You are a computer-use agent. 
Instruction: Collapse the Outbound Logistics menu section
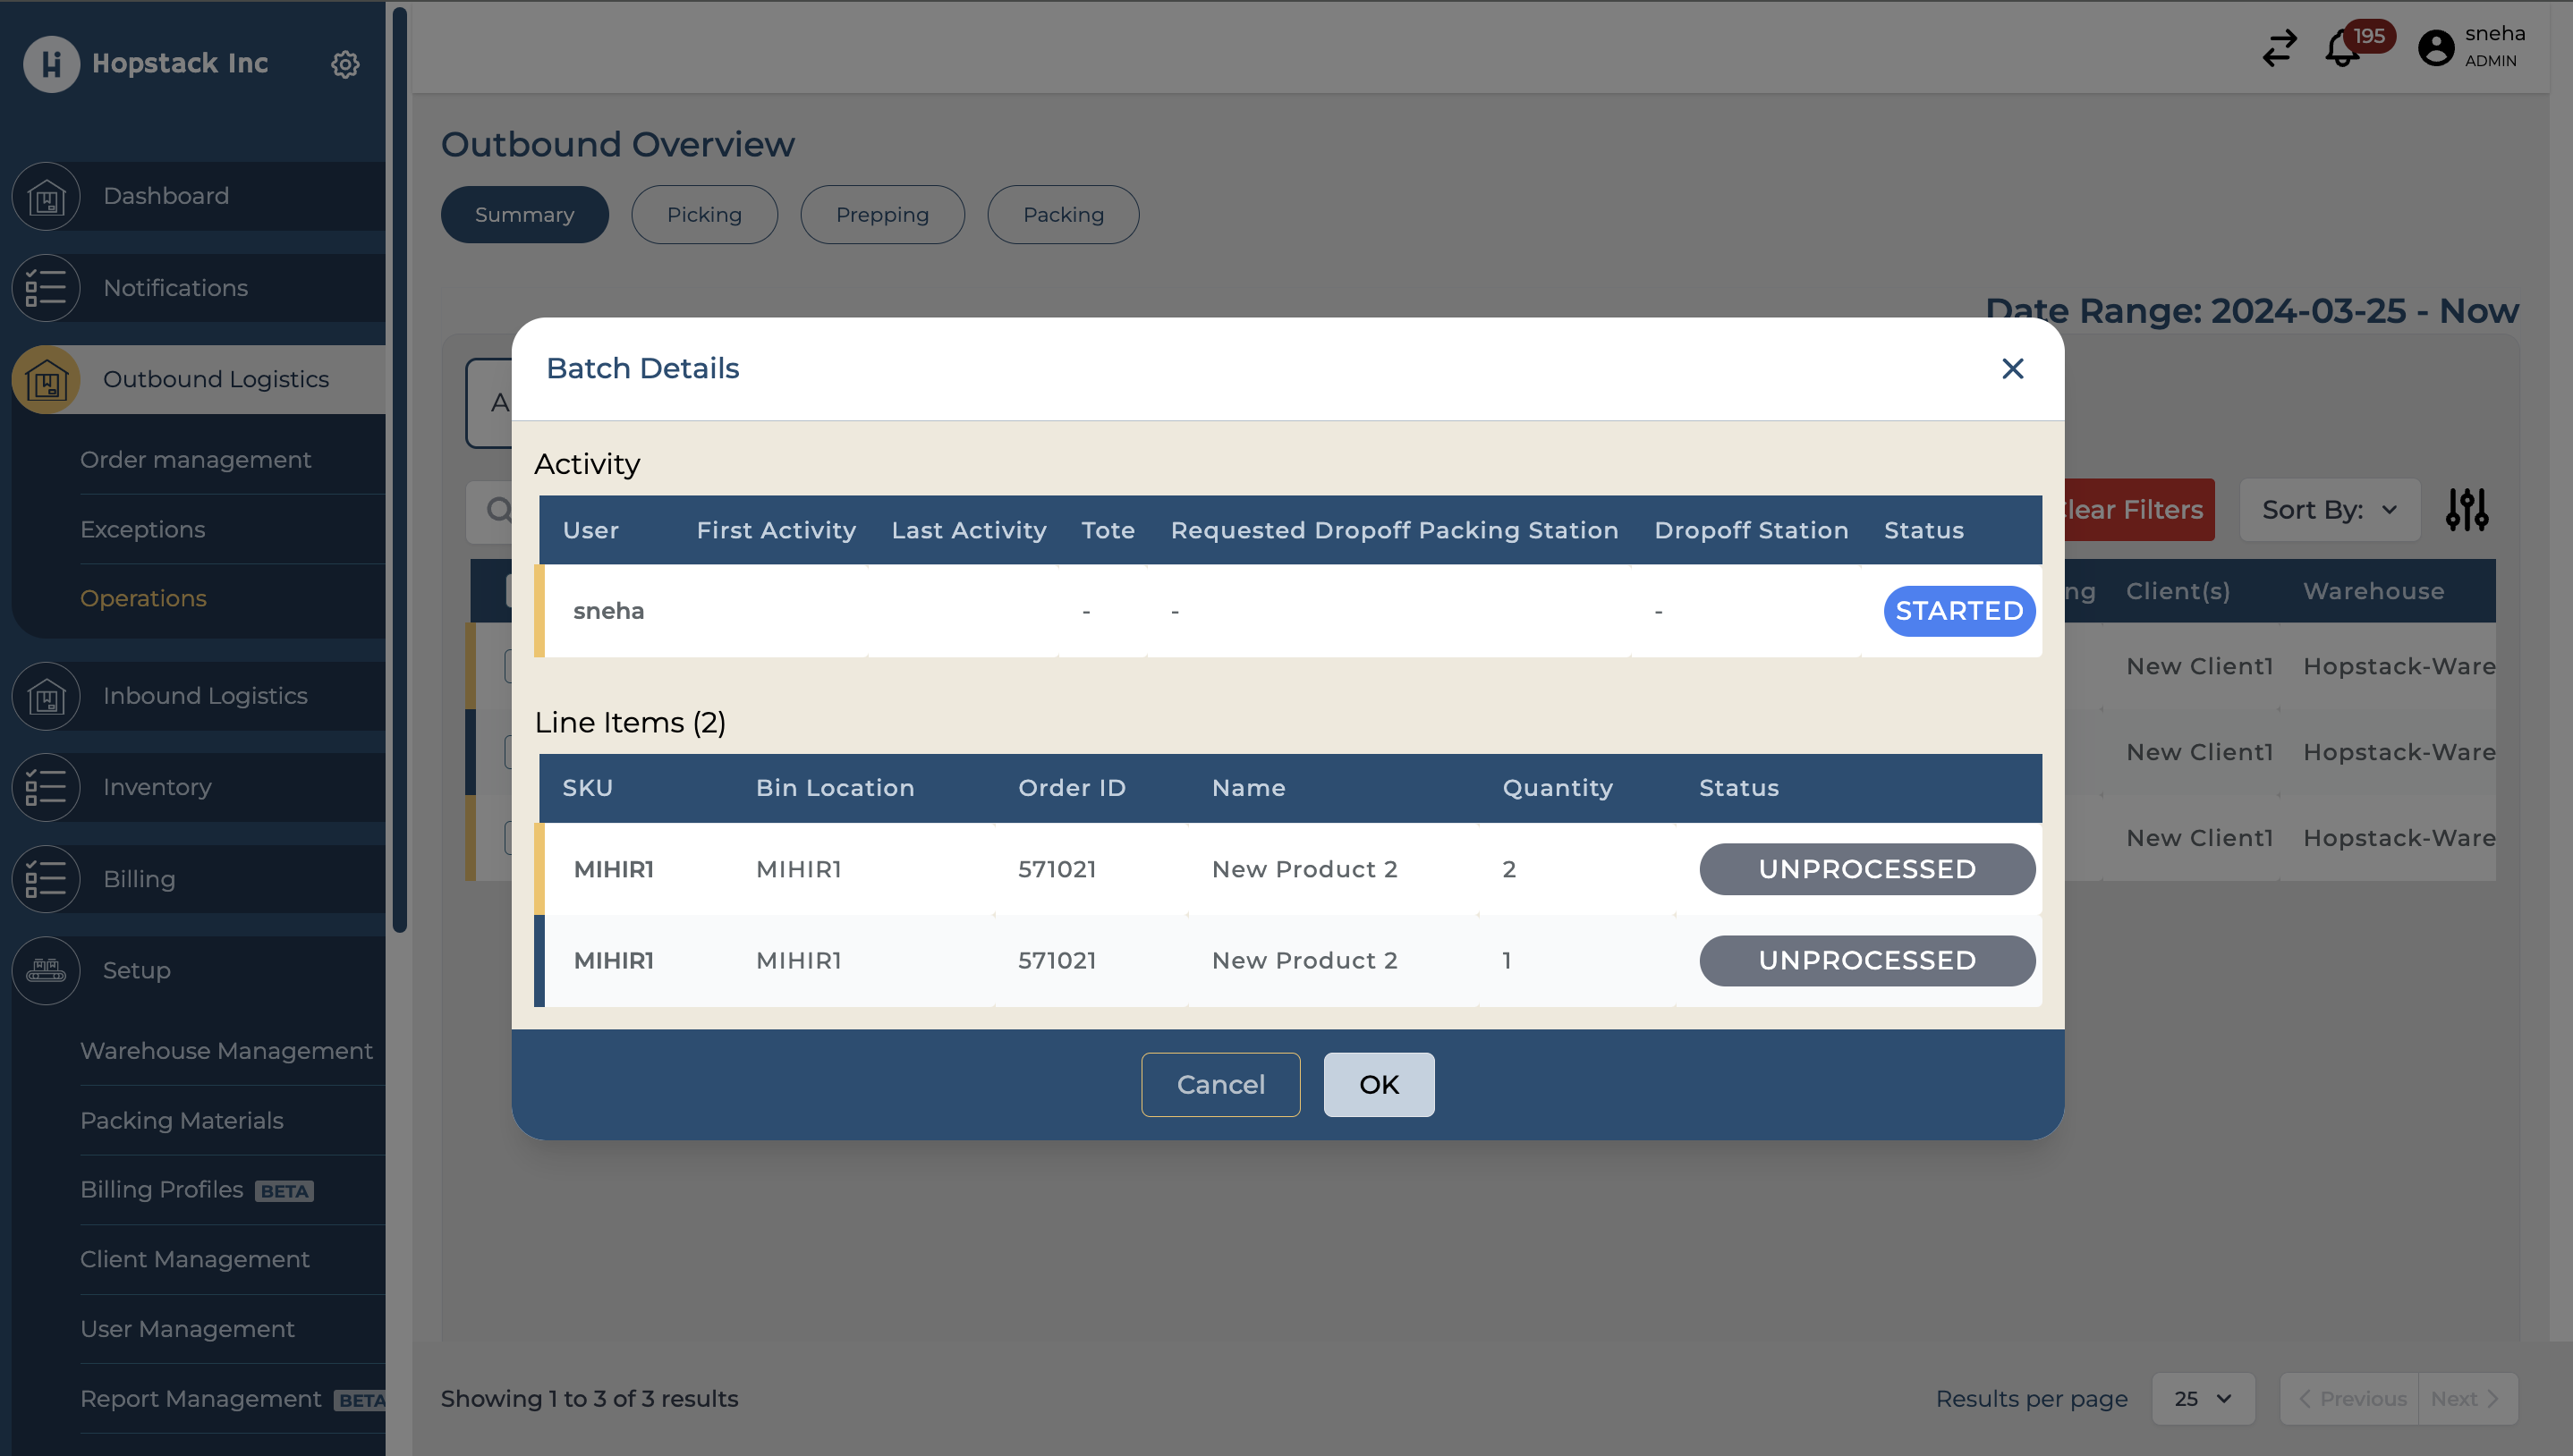pyautogui.click(x=216, y=379)
